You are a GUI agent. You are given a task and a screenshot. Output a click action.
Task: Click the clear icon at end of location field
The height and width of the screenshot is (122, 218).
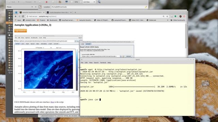(146, 7)
